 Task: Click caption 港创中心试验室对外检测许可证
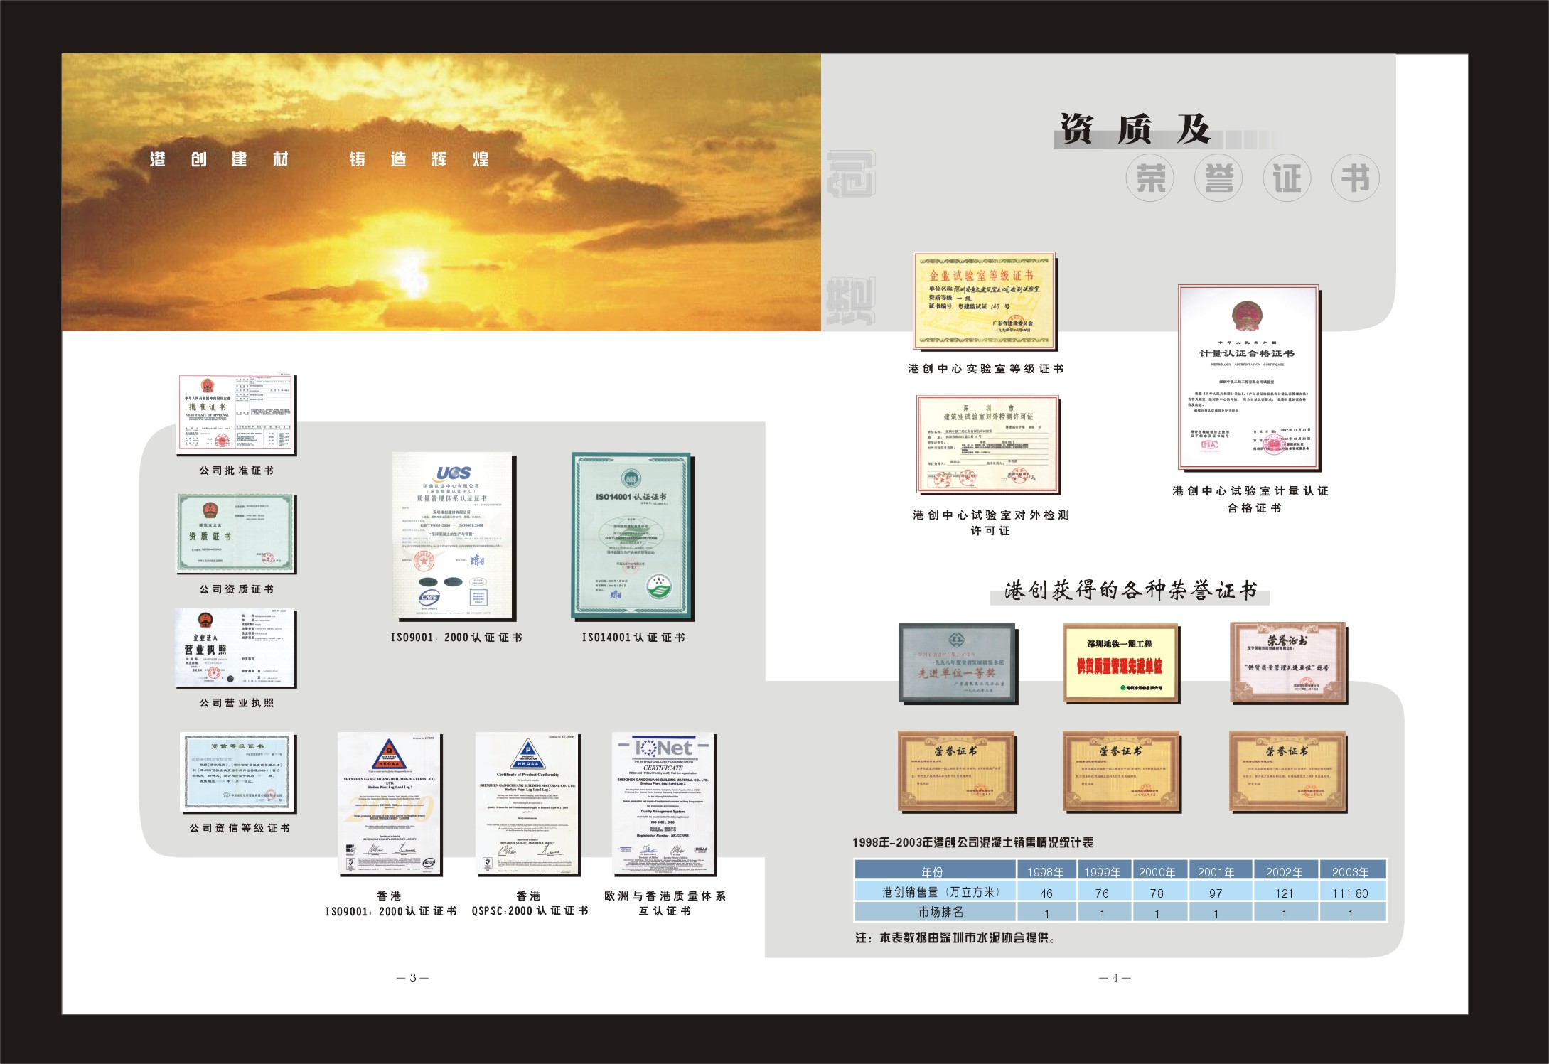click(x=990, y=522)
